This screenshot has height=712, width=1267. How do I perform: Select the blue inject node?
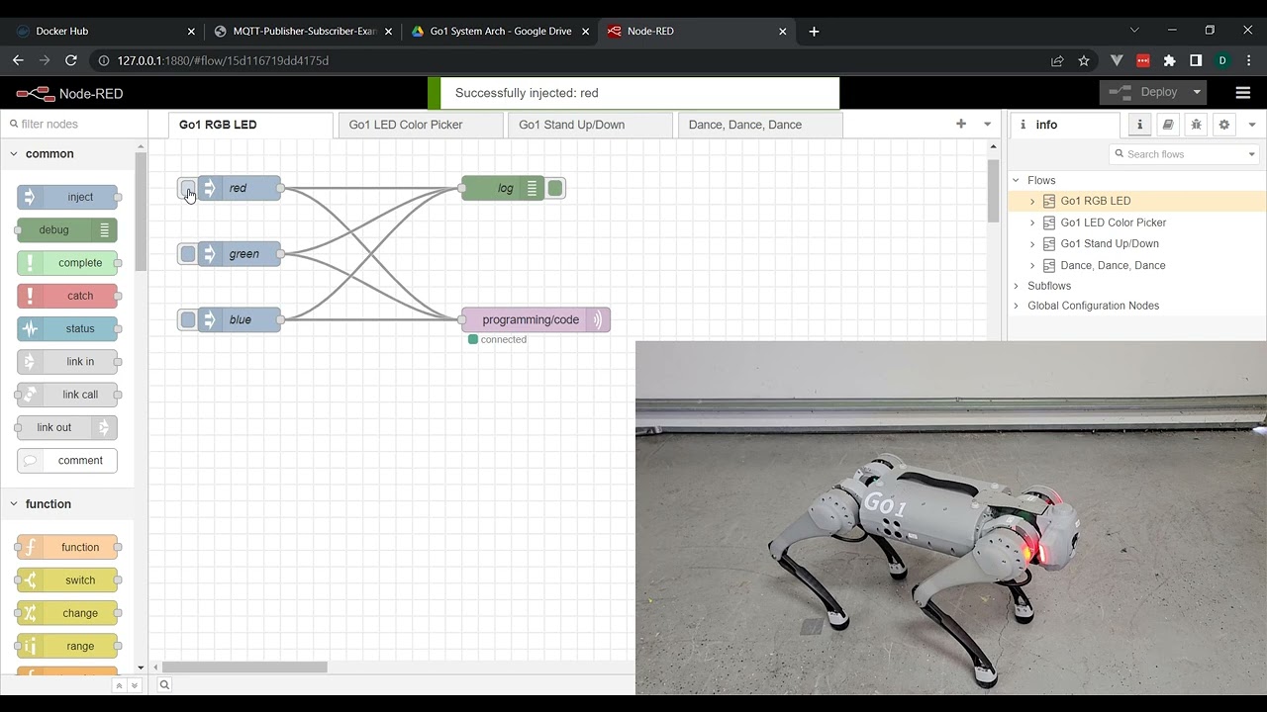(240, 319)
